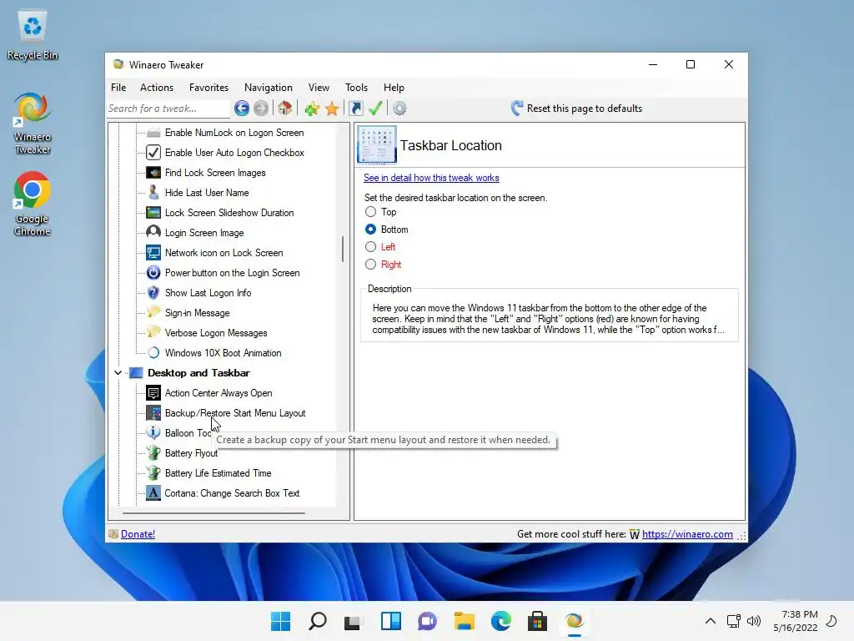
Task: Show hidden tray icons chevron
Action: click(x=711, y=621)
